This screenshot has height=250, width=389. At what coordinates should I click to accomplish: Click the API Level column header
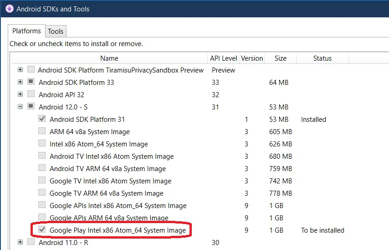(x=224, y=58)
